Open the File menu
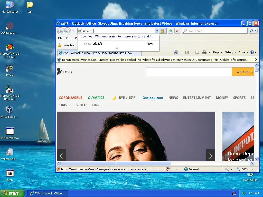The width and height of the screenshot is (263, 197). [60, 38]
